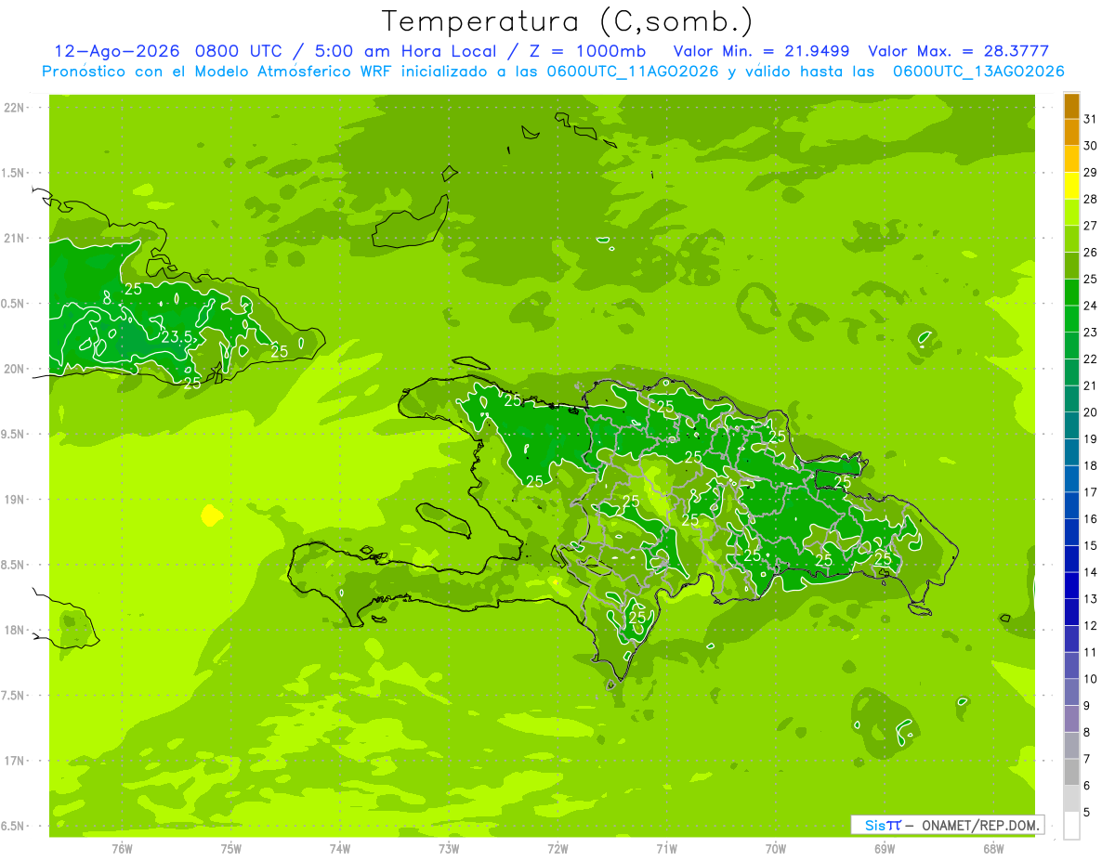Select yellow colorbar segment between 28 and 29

tap(1071, 186)
